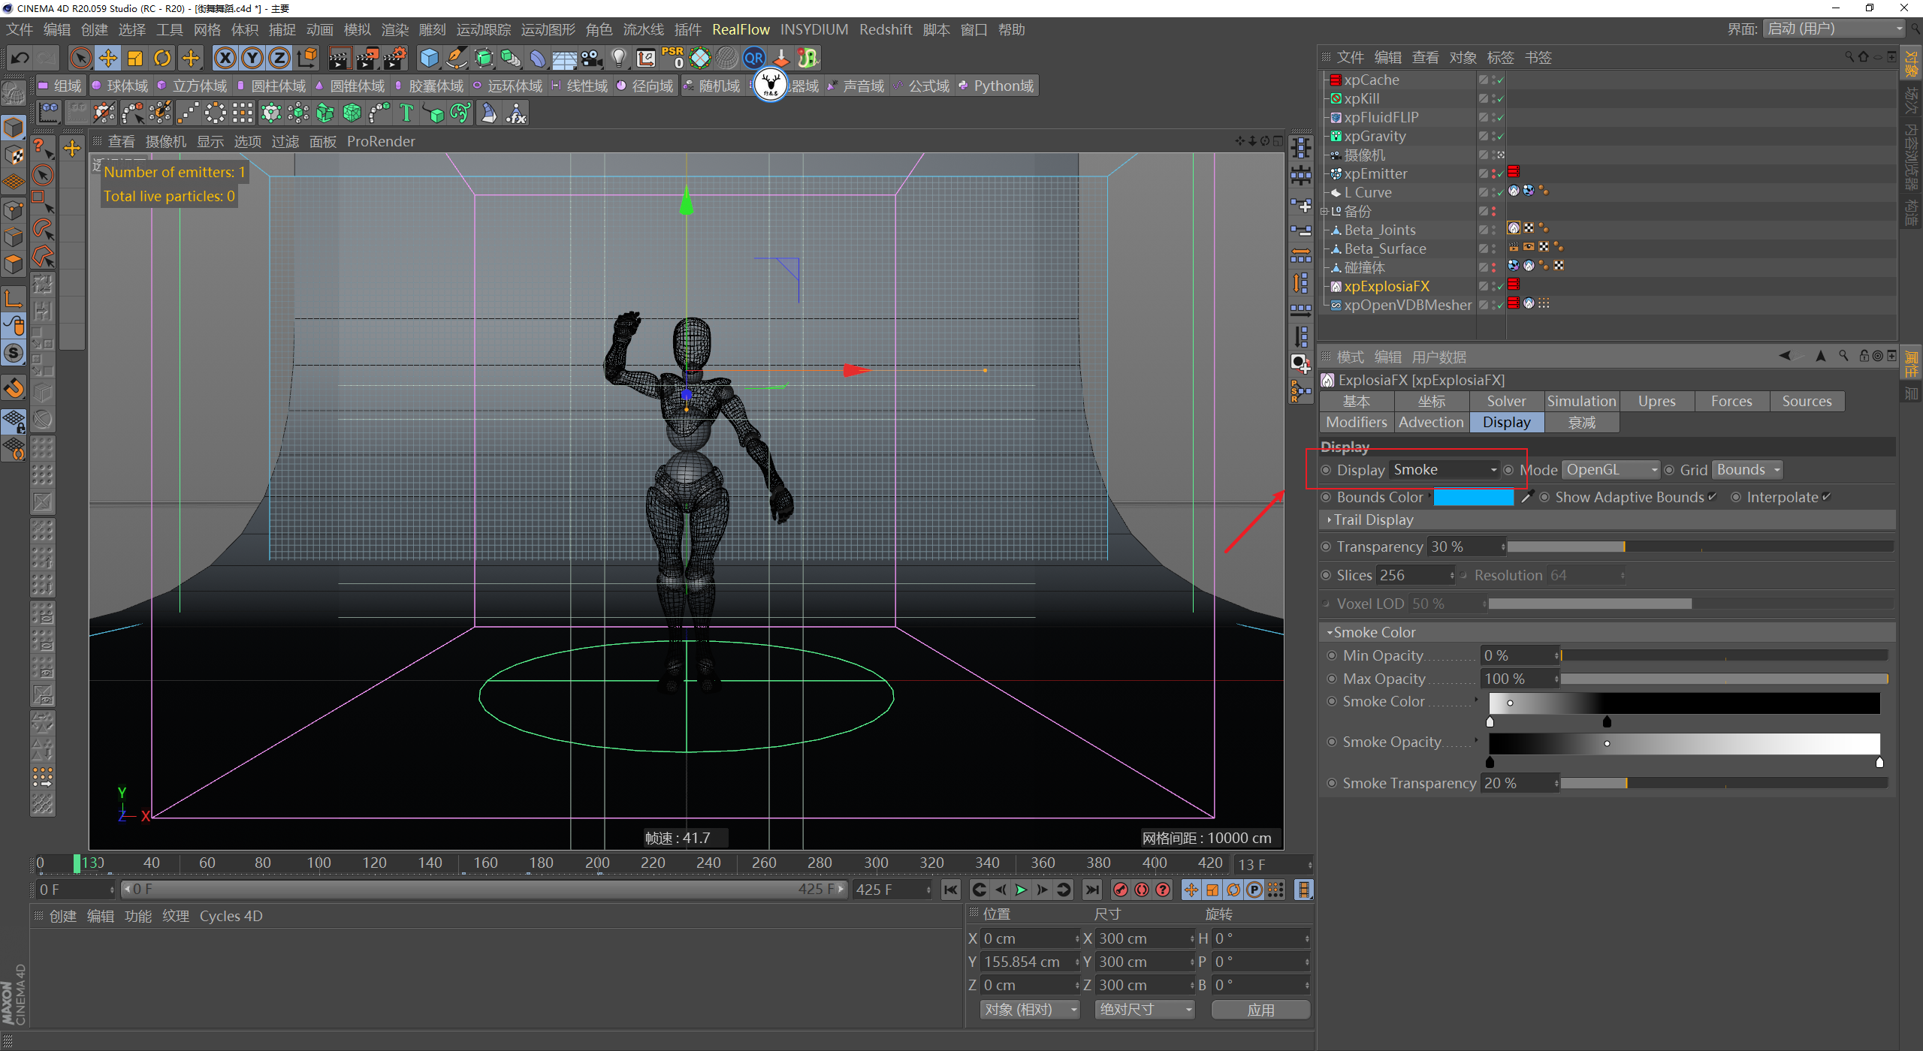Toggle the Interpolate checkbox
1923x1051 pixels.
[1827, 497]
